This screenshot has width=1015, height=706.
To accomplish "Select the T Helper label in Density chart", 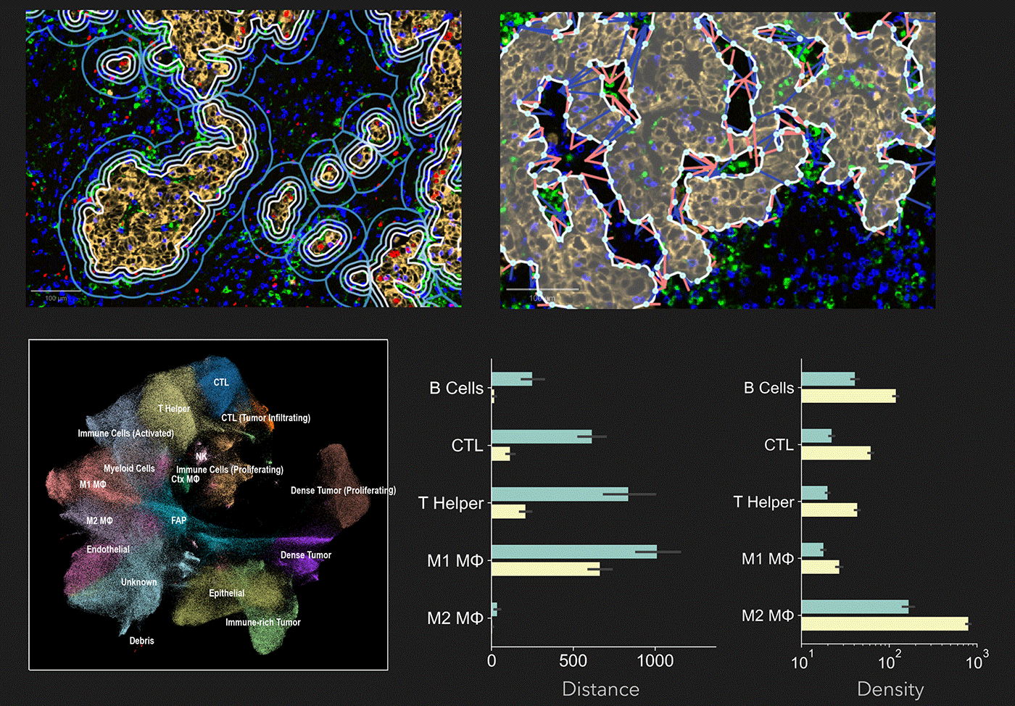I will (x=764, y=502).
